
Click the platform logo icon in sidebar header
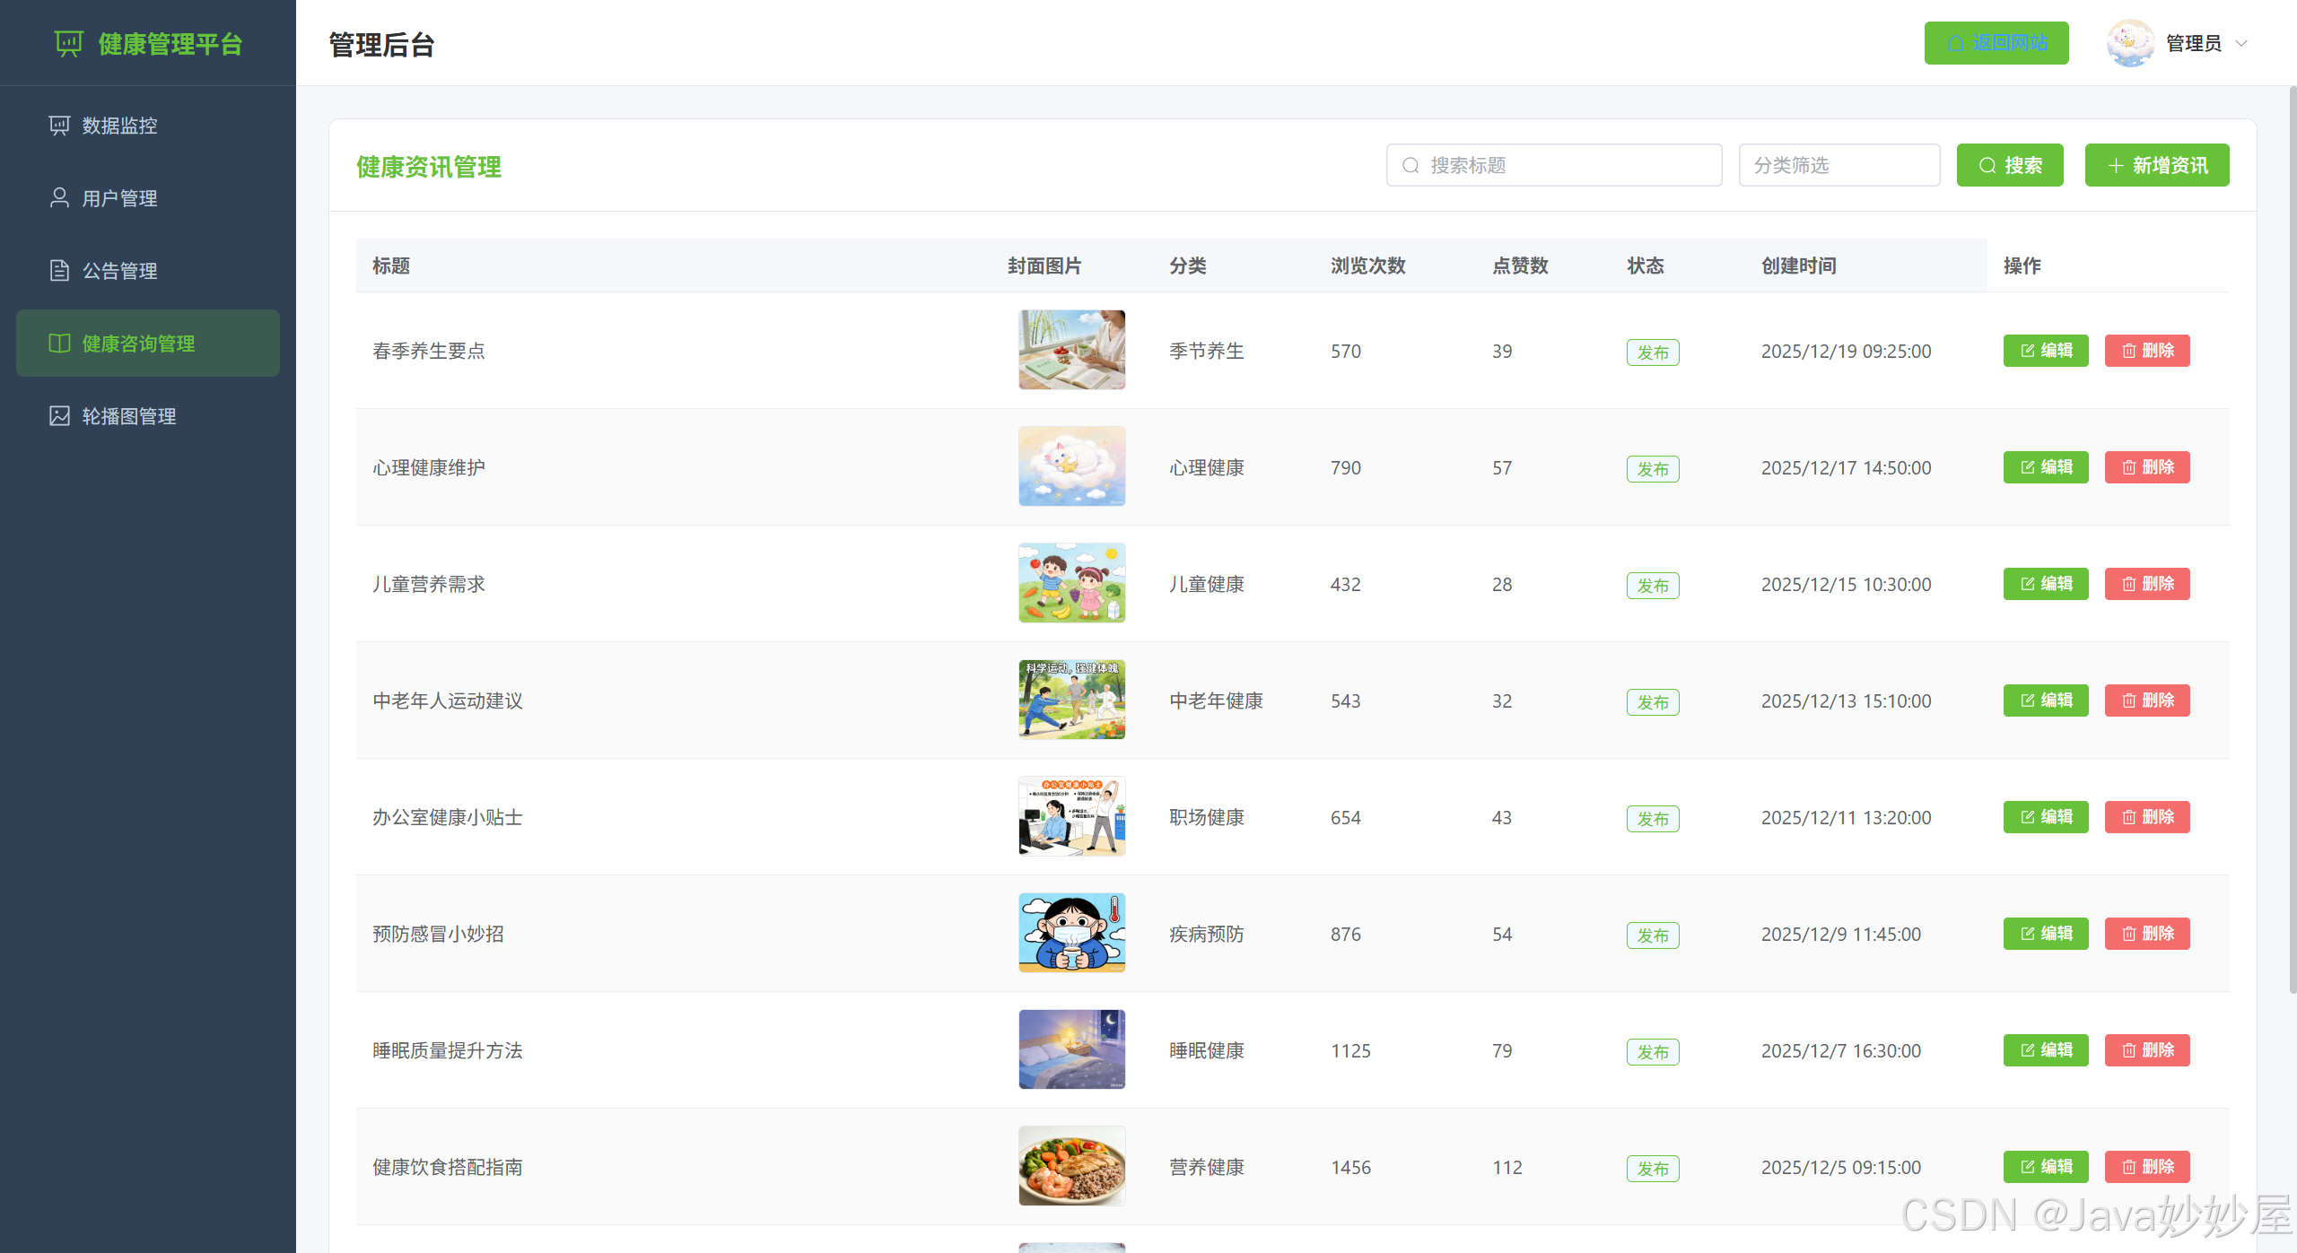(68, 43)
